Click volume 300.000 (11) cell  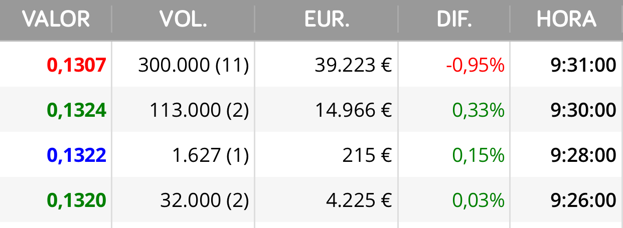click(x=194, y=65)
